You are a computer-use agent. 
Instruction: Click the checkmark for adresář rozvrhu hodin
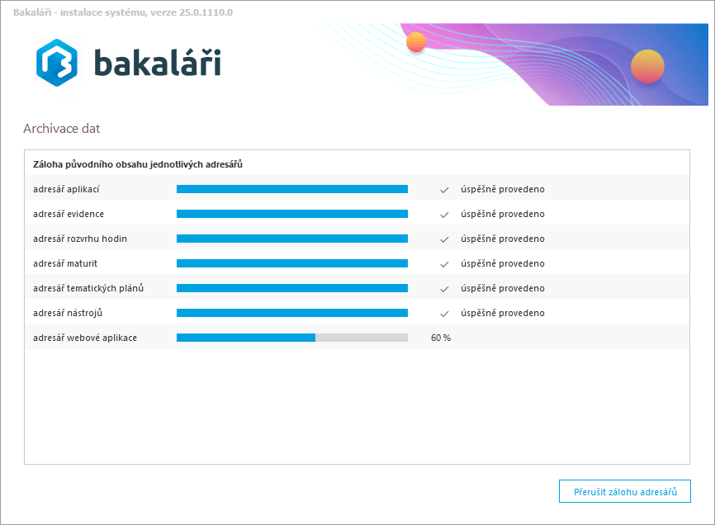point(444,239)
